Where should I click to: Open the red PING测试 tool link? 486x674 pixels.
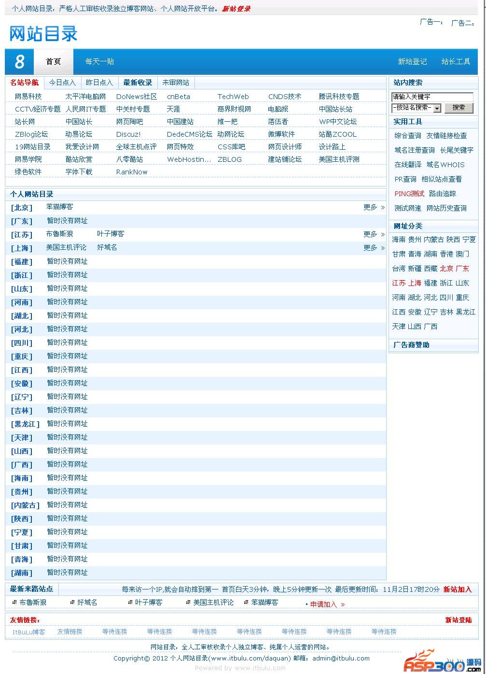409,194
